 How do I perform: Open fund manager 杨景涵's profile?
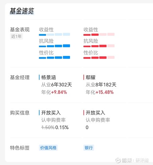point(49,77)
